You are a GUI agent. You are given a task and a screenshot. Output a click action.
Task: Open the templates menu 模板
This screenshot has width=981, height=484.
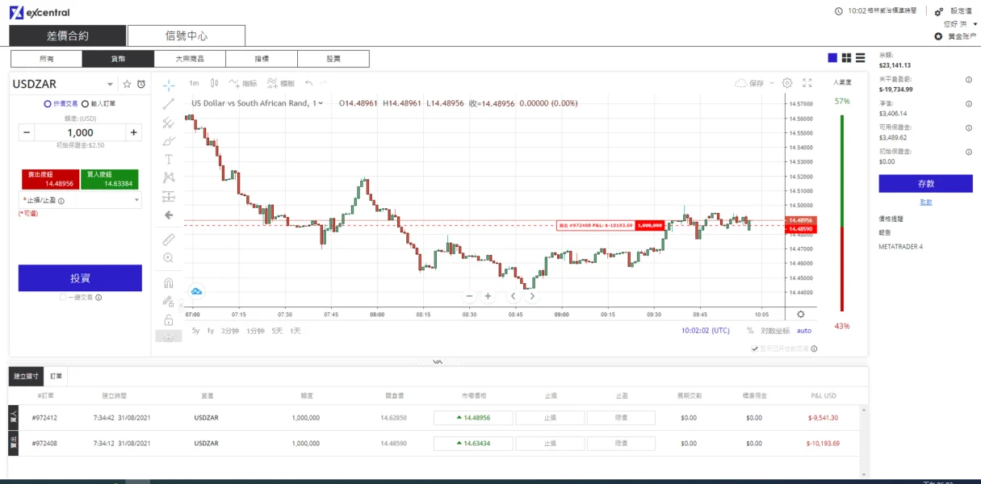[279, 83]
